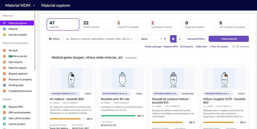The width and height of the screenshot is (257, 129).
Task: Open Bouteille acier B5 vide title
Action: pos(115,99)
